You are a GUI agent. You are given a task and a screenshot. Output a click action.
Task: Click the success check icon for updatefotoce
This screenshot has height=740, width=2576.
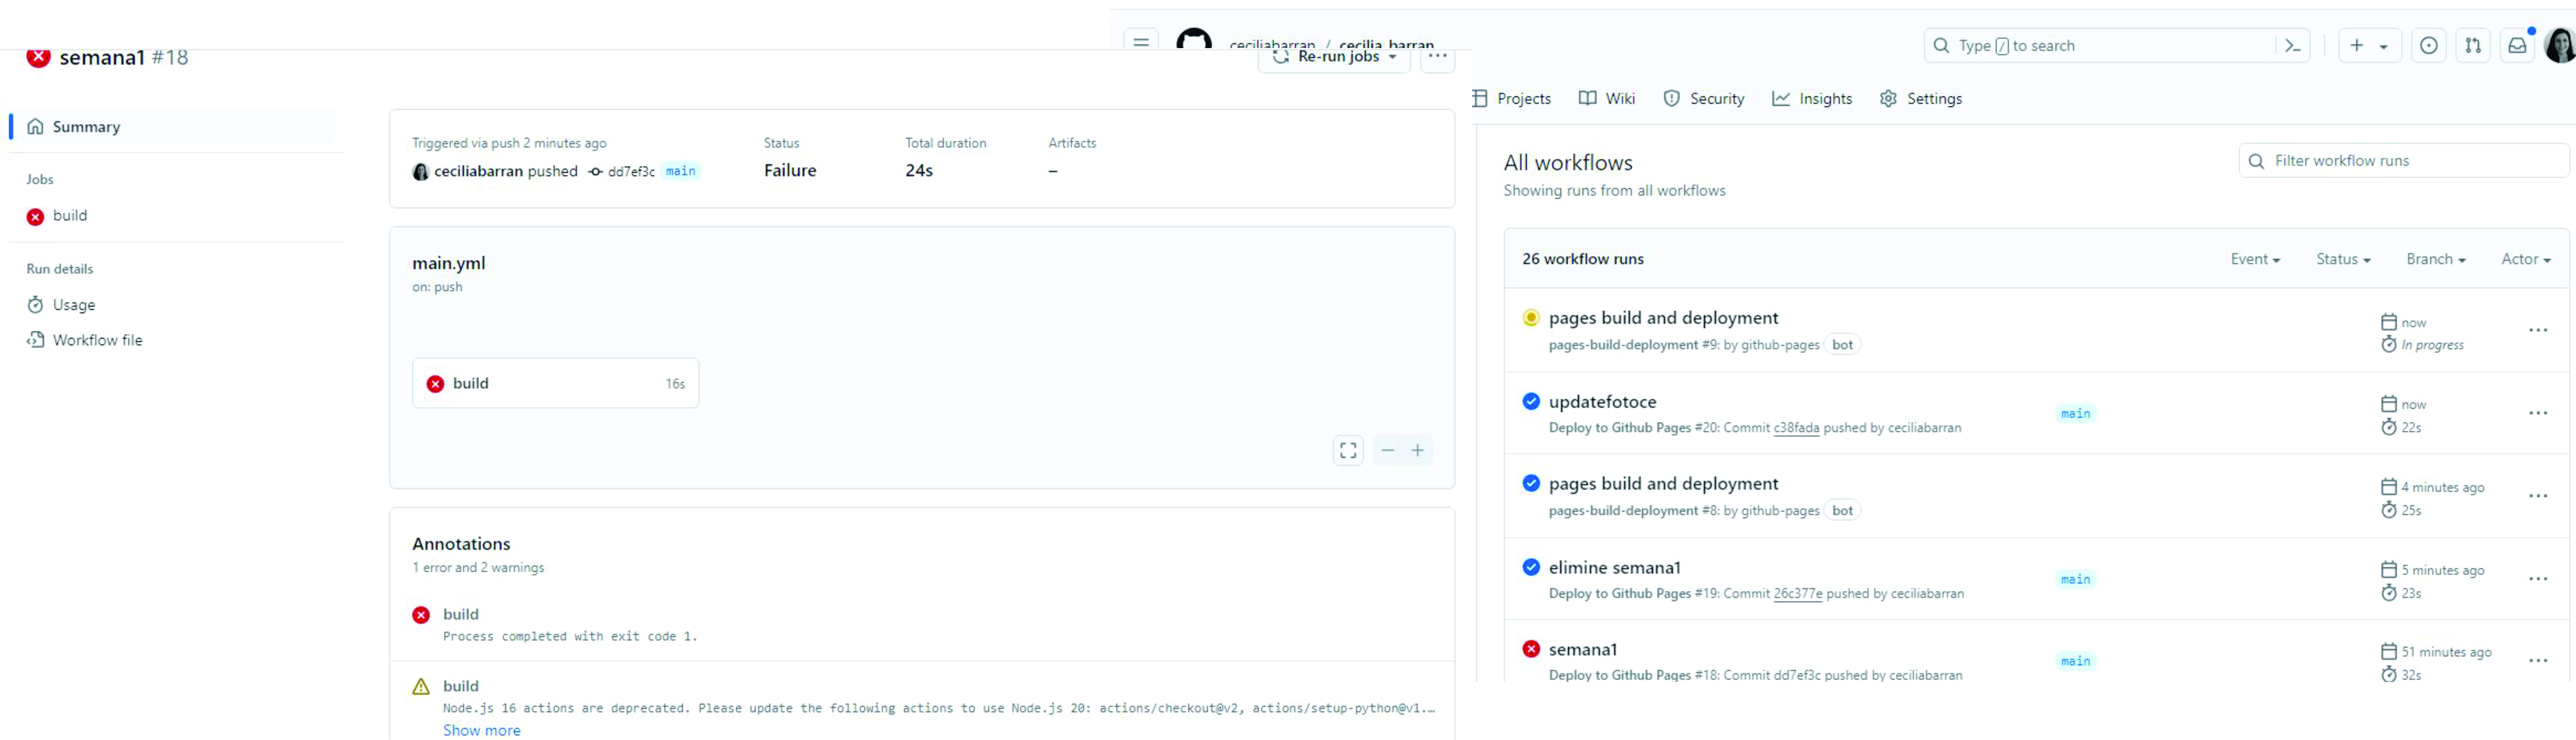click(1531, 402)
